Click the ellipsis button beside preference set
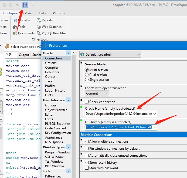187x178 pixels. pyautogui.click(x=145, y=55)
